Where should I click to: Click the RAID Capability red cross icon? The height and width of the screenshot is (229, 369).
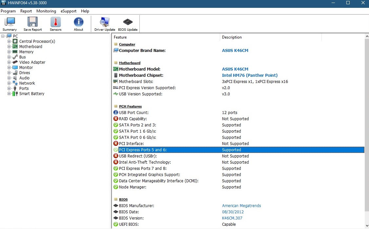click(115, 119)
